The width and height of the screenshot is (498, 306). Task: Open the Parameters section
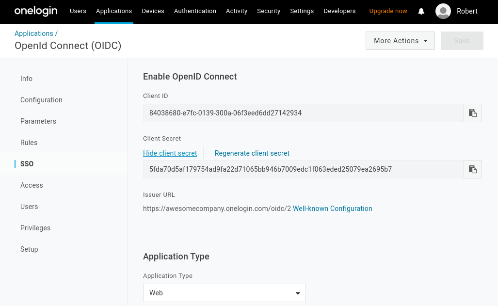pyautogui.click(x=38, y=121)
